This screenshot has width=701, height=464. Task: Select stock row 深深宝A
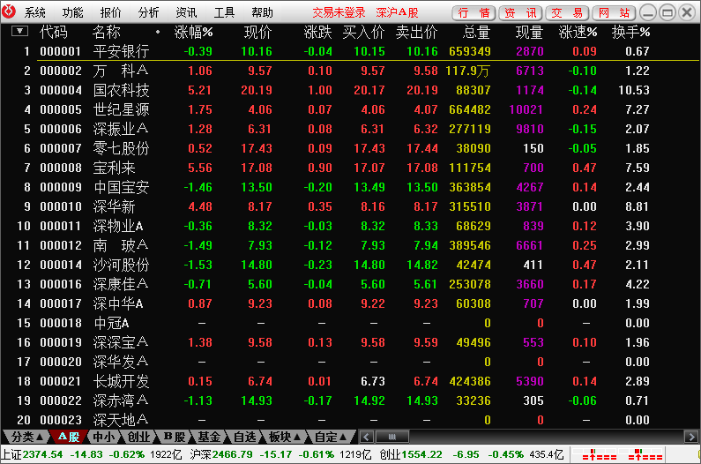(350, 342)
